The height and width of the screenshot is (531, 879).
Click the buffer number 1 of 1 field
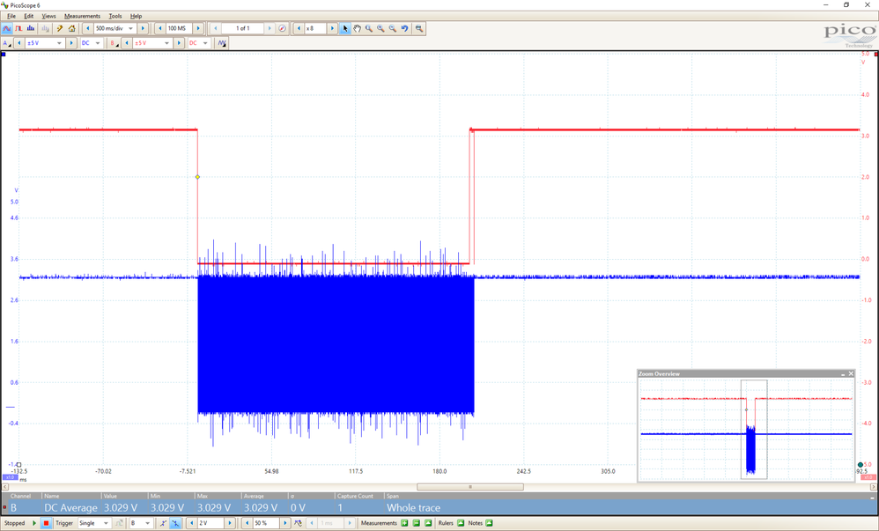click(x=242, y=28)
